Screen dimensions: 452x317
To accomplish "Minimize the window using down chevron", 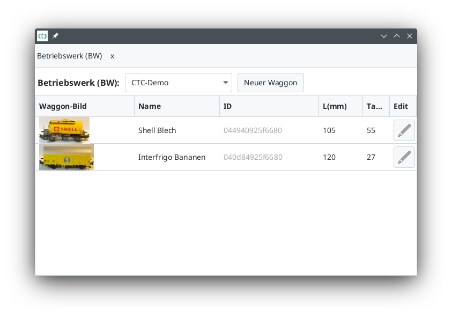I will [384, 36].
